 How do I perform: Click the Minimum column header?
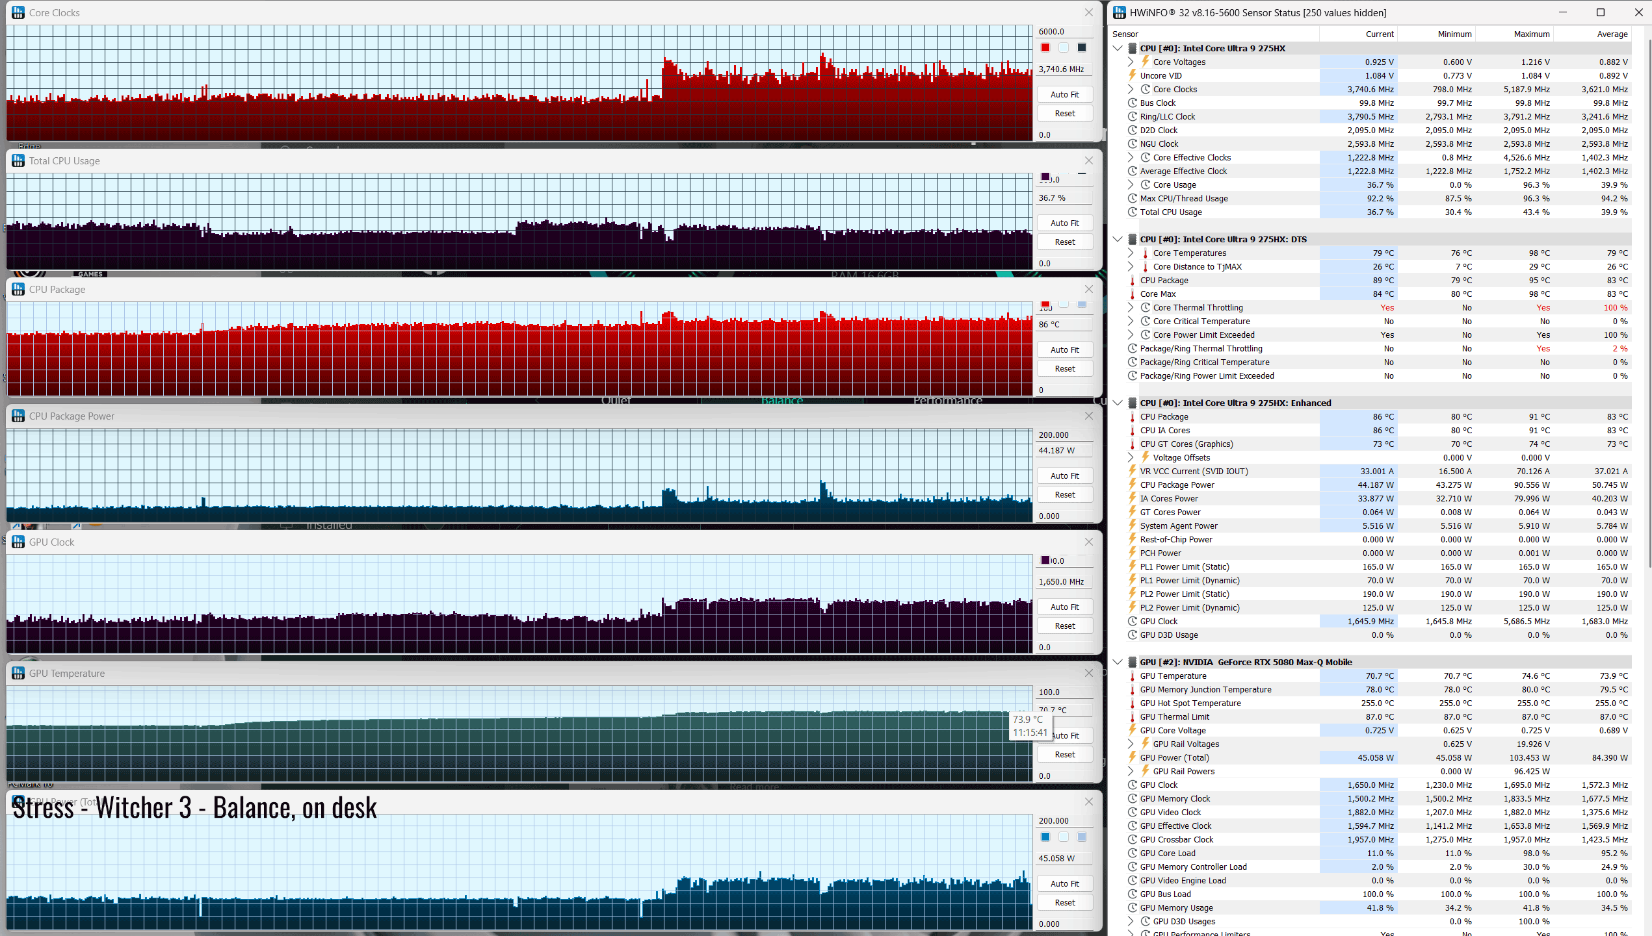1436,34
